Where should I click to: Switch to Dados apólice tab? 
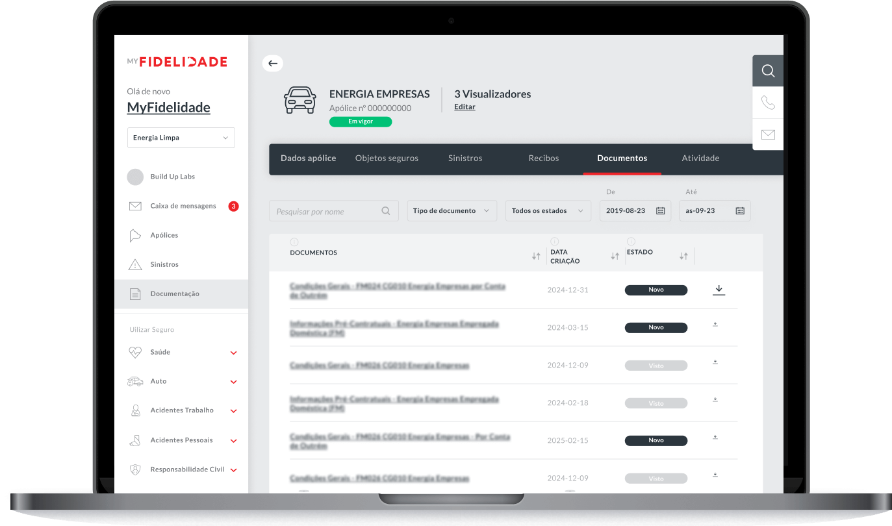click(x=309, y=158)
